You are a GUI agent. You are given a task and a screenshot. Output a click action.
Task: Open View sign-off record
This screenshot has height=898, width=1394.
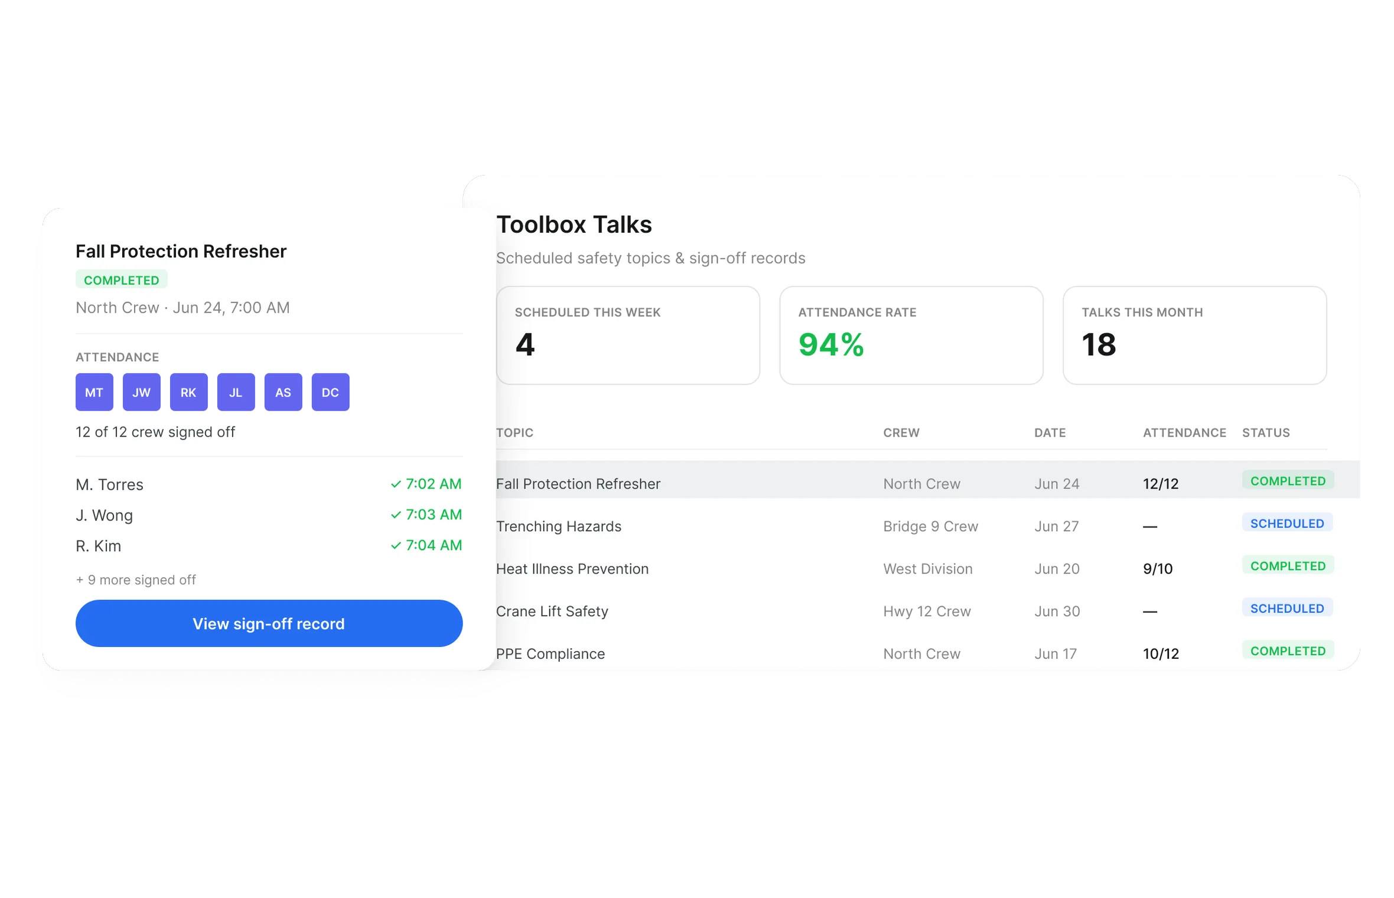[x=269, y=623]
